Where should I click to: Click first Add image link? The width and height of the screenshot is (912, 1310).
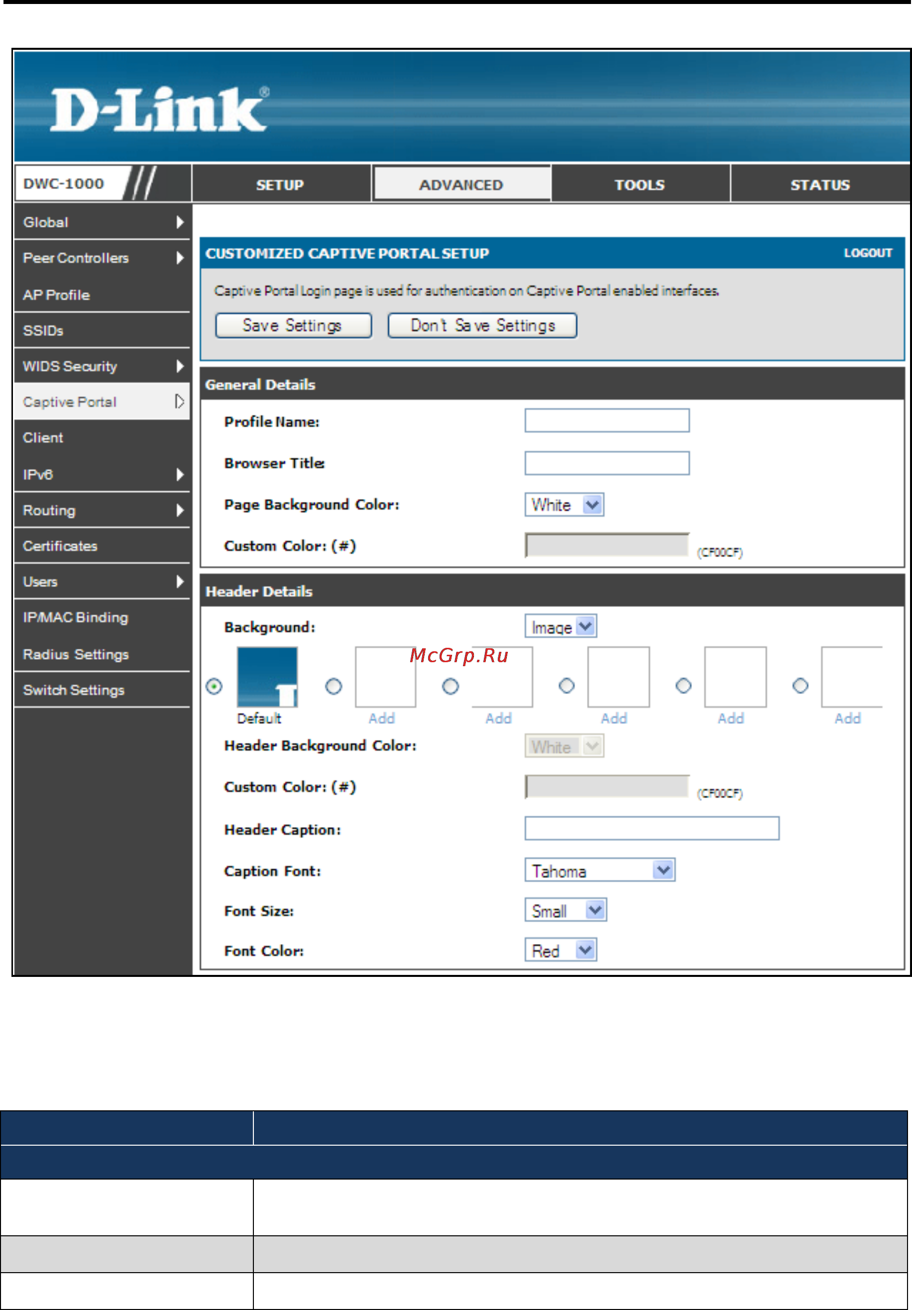tap(381, 718)
